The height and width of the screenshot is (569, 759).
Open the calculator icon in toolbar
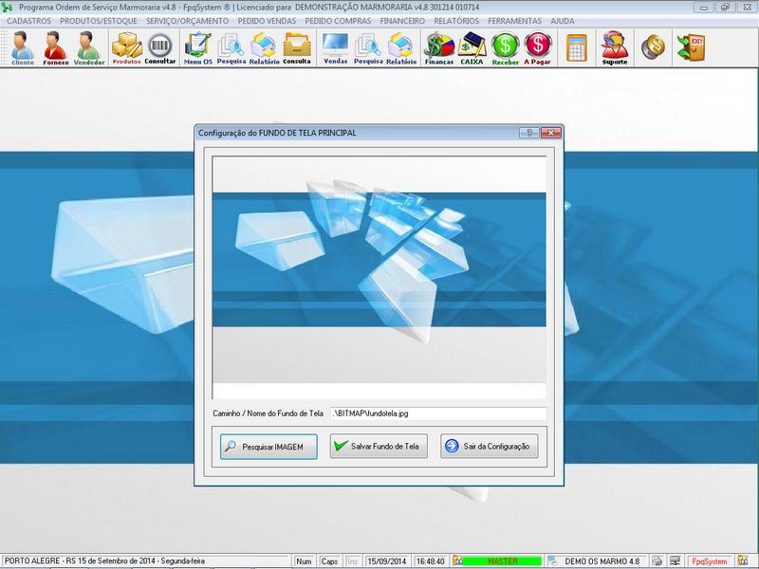click(577, 47)
